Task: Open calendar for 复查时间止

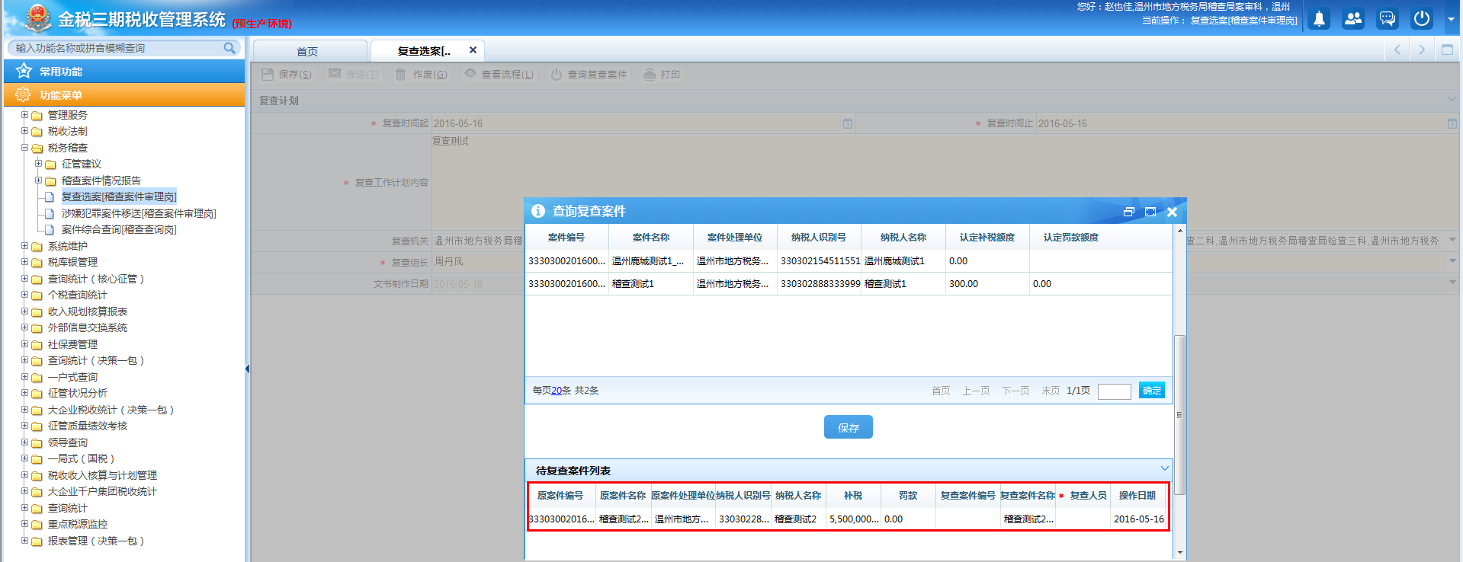Action: coord(1452,123)
